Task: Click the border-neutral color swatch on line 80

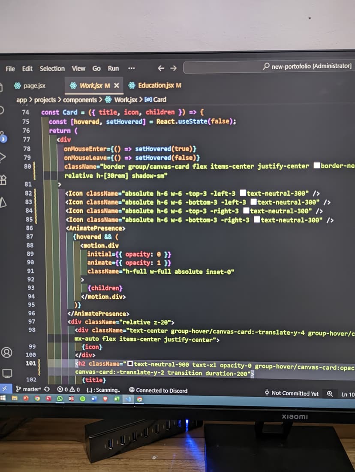Action: click(317, 165)
